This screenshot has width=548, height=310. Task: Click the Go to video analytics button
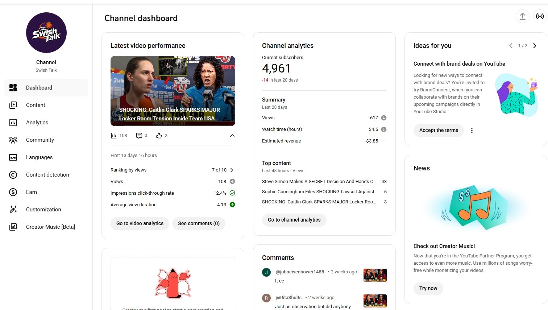[140, 223]
